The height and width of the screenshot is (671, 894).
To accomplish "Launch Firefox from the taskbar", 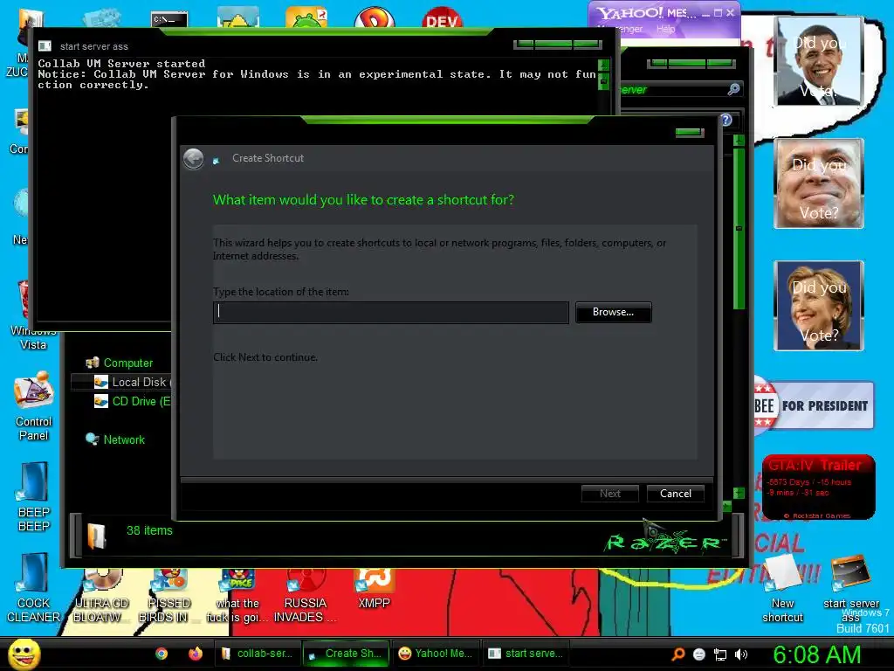I will coord(195,654).
